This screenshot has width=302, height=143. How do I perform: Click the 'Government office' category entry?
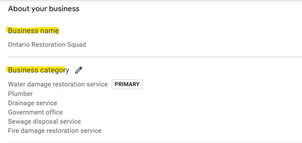click(35, 112)
